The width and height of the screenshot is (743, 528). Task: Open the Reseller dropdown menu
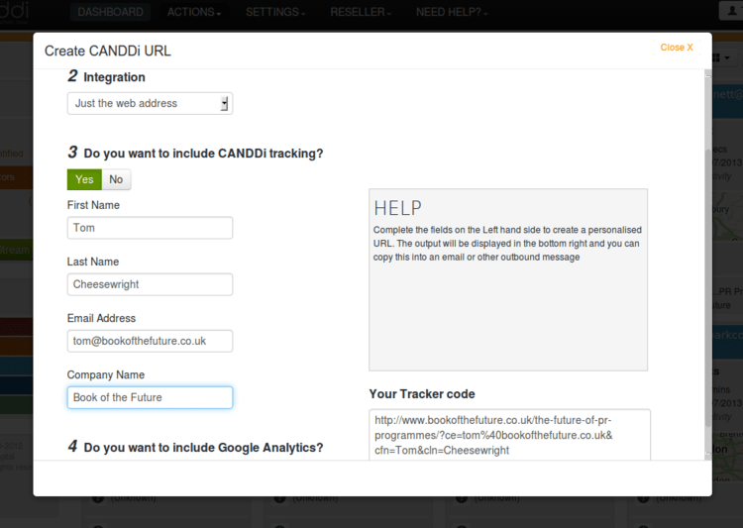[x=361, y=12]
